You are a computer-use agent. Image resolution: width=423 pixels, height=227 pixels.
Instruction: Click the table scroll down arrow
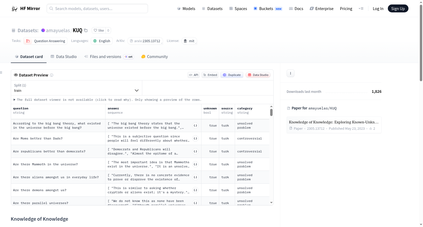271,203
